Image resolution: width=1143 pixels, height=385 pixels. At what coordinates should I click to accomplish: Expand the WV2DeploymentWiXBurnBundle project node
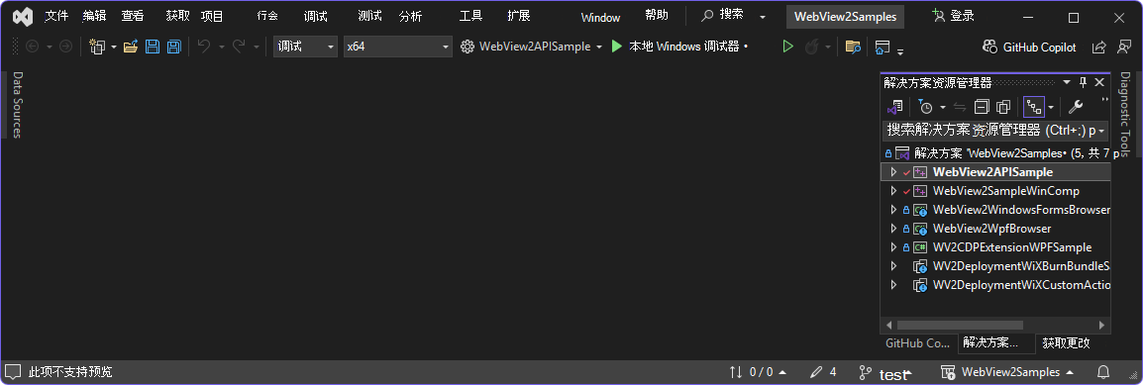(893, 266)
